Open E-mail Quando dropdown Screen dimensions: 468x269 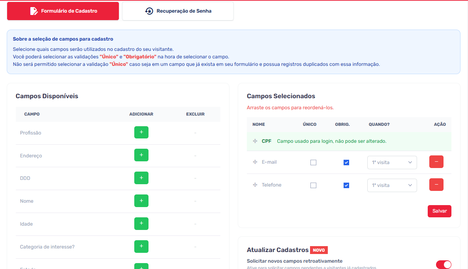tap(392, 163)
